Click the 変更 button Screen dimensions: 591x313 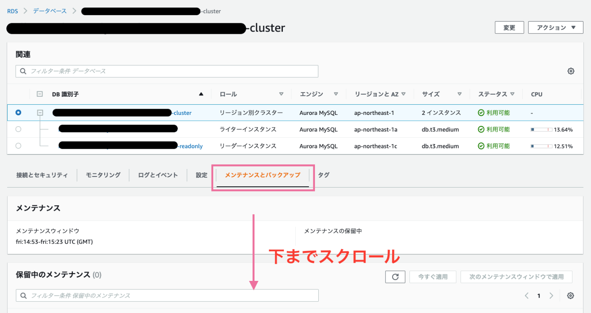tap(510, 27)
